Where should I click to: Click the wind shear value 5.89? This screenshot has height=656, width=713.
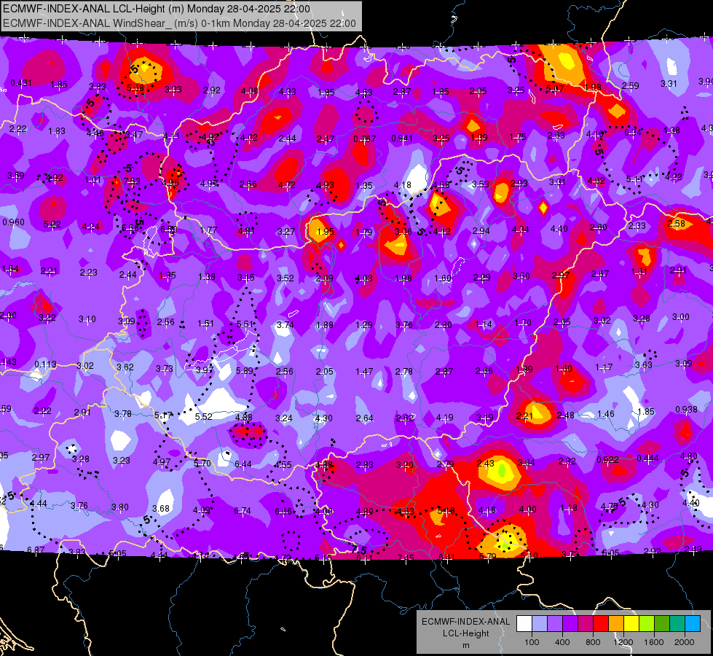[x=245, y=371]
